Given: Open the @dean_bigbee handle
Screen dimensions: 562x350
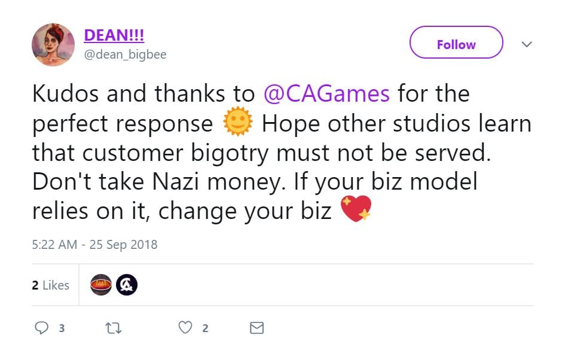Looking at the screenshot, I should (x=125, y=54).
